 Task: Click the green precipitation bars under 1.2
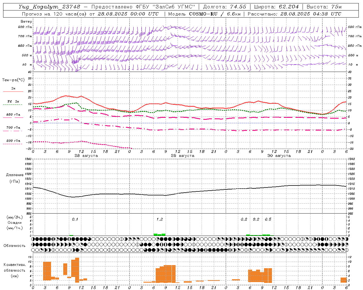coord(159,234)
